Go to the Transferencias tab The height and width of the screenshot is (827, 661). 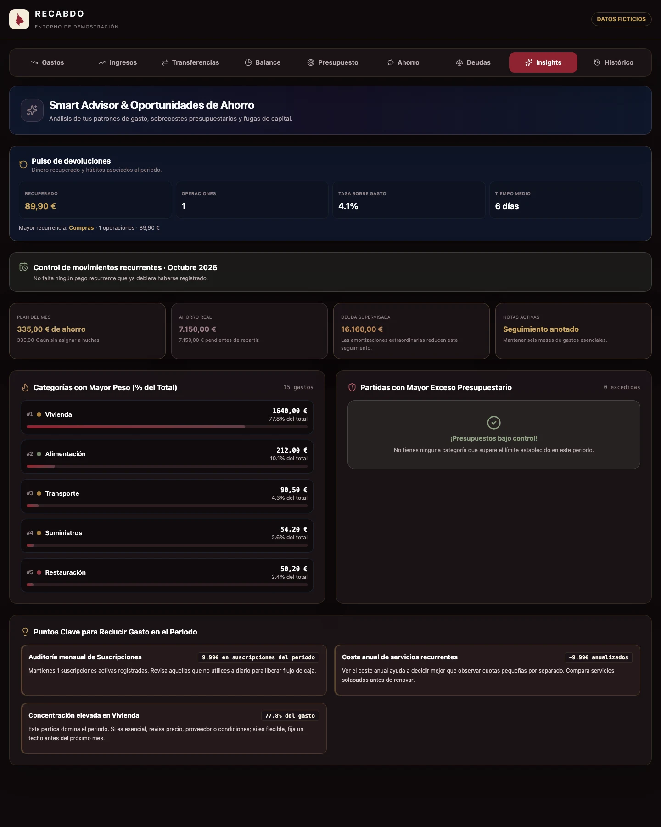click(190, 62)
